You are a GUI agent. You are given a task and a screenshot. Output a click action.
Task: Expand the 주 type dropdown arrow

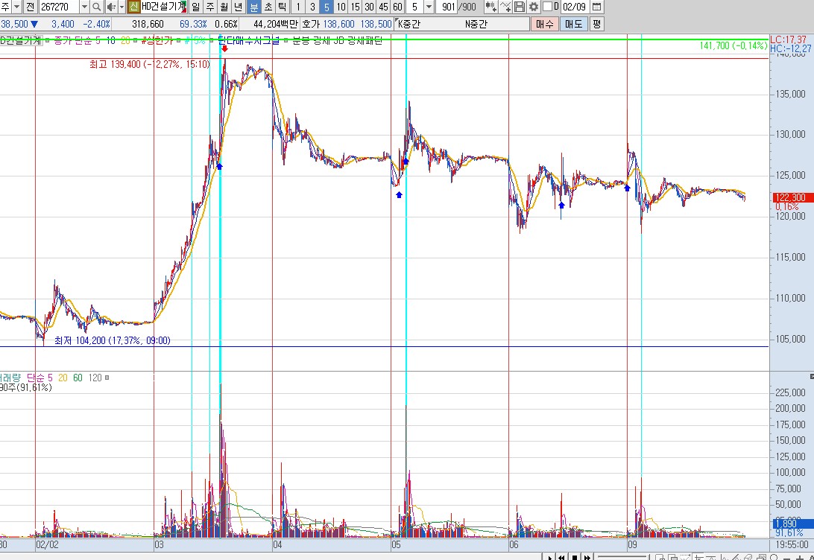[x=16, y=7]
